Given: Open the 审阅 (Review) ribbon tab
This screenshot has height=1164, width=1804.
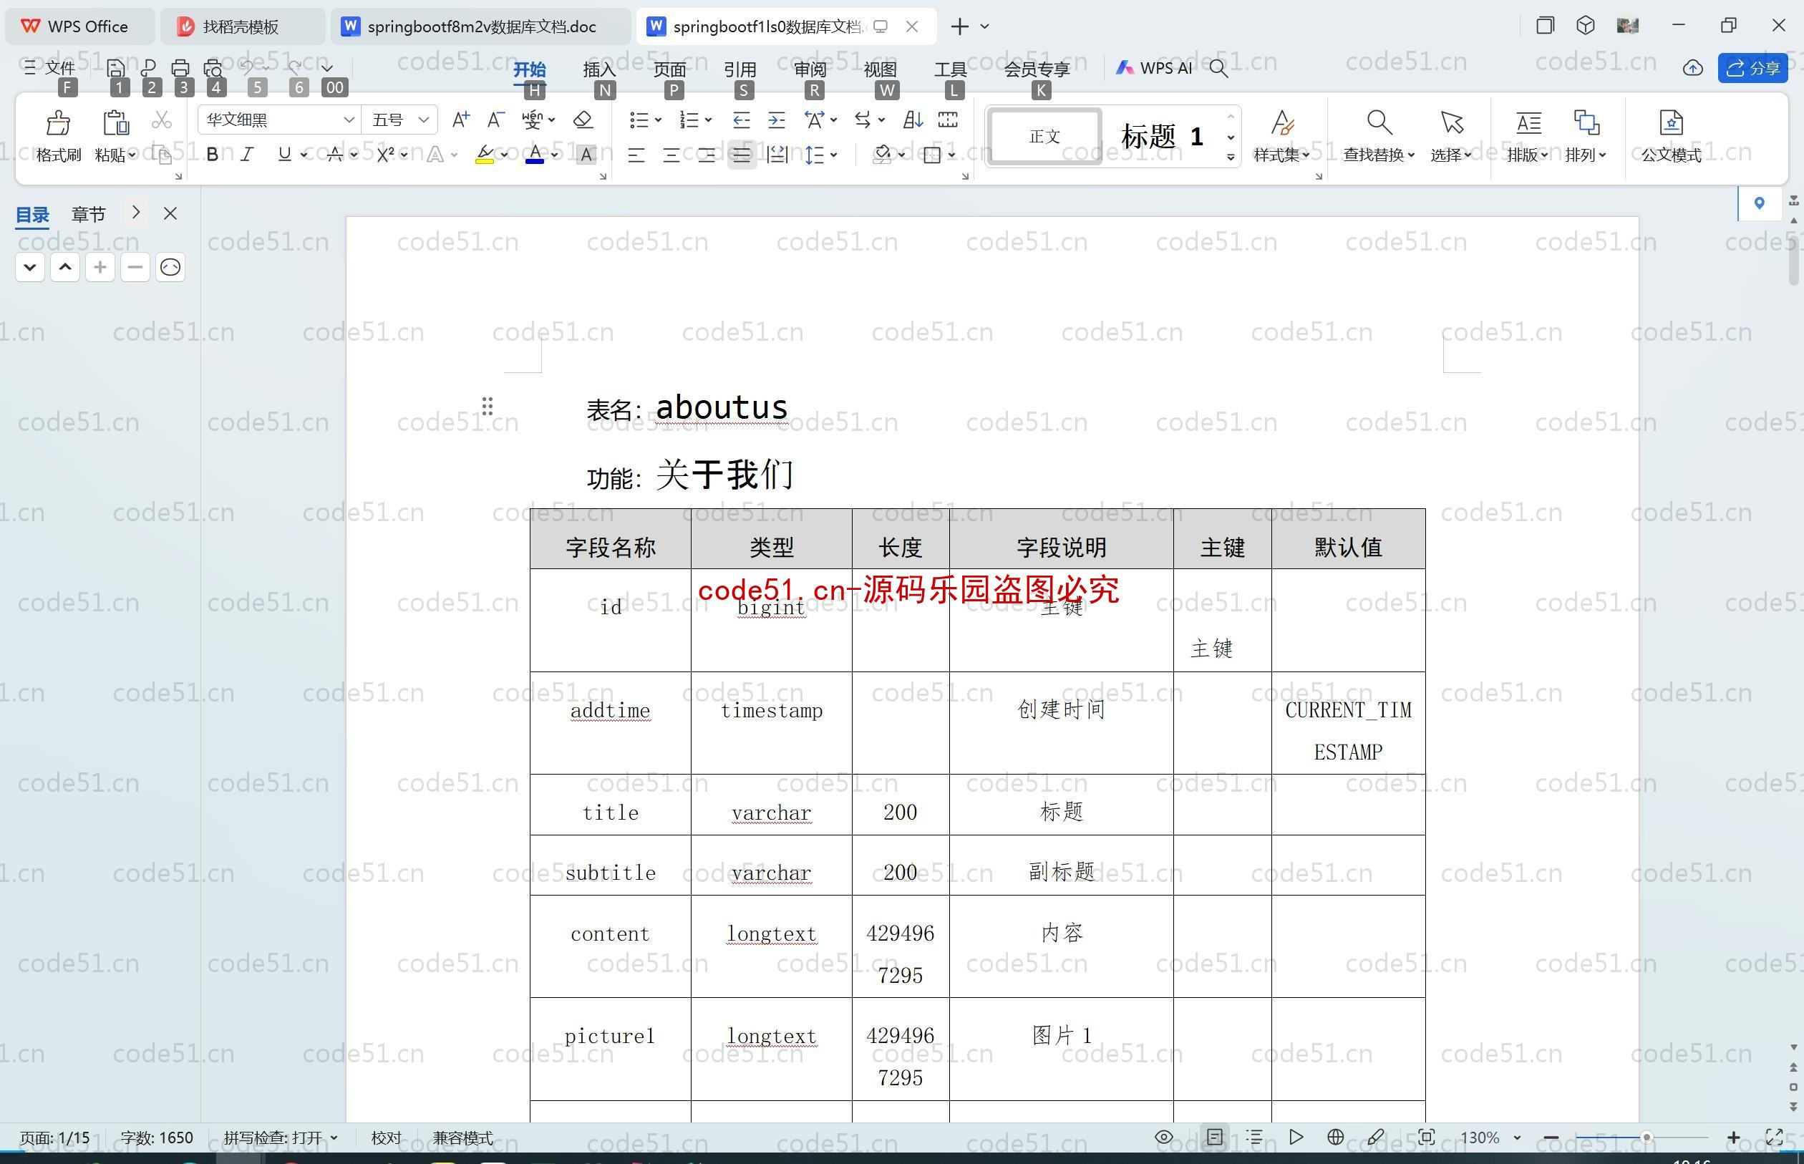Looking at the screenshot, I should click(810, 69).
